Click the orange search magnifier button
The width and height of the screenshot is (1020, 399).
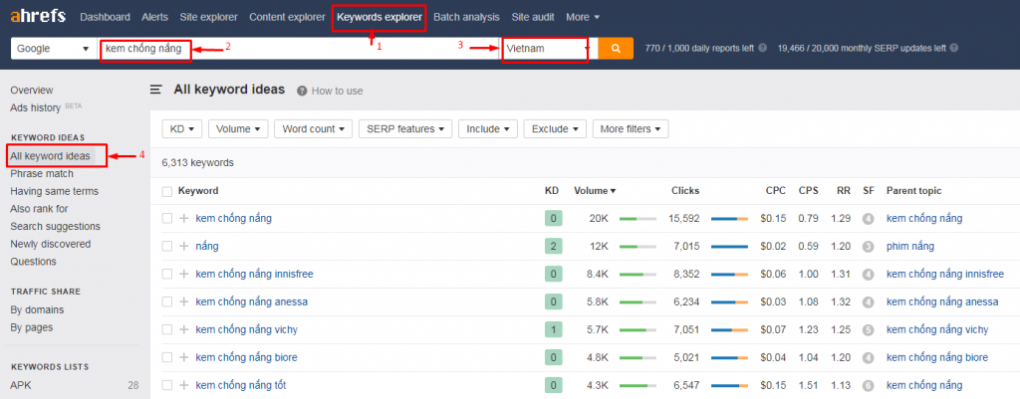616,48
